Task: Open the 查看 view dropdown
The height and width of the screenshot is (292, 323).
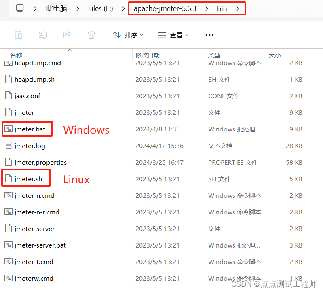Action: [x=173, y=35]
